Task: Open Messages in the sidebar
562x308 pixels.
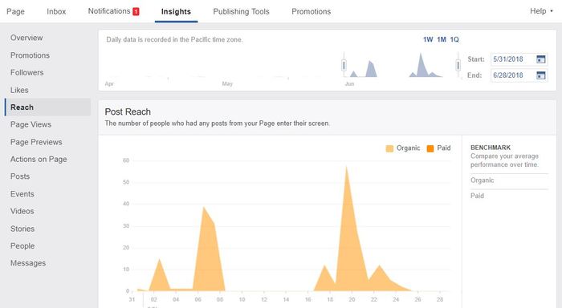Action: [28, 263]
